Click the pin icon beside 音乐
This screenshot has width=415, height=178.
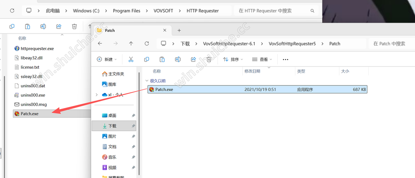pyautogui.click(x=133, y=157)
